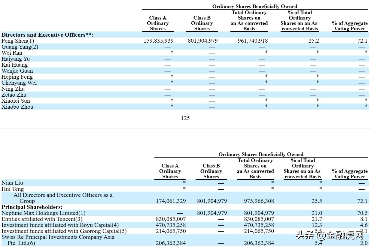
Task: Click the value 159,835,939 in the table
Action: coord(158,41)
